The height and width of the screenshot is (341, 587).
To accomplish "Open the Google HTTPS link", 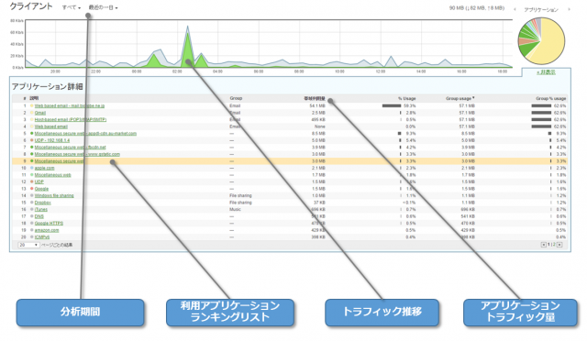I will pos(49,224).
